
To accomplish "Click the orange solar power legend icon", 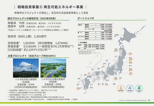I will point(121,89).
